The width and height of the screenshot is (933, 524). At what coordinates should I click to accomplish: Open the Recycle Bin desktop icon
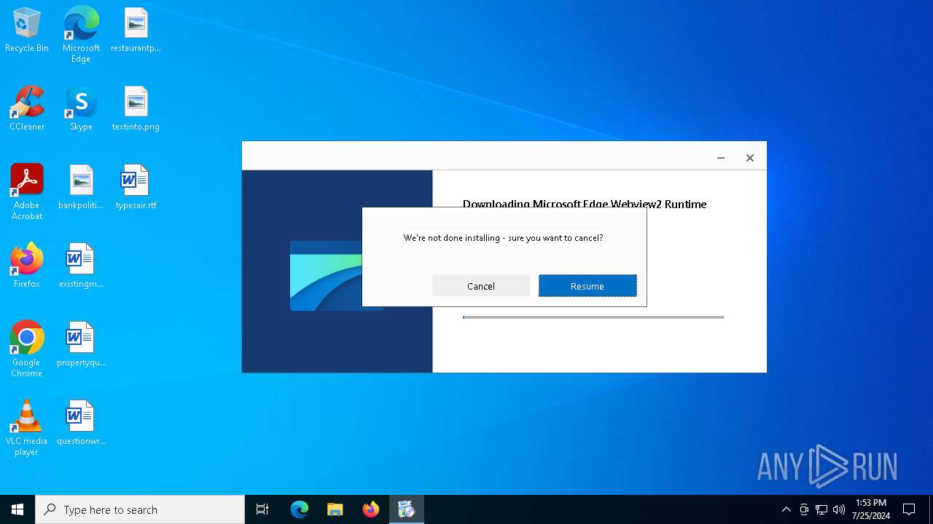click(27, 30)
